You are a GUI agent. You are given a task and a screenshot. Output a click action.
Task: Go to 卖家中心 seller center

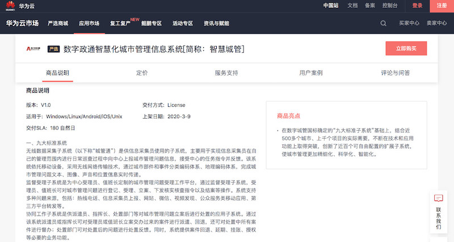point(436,23)
